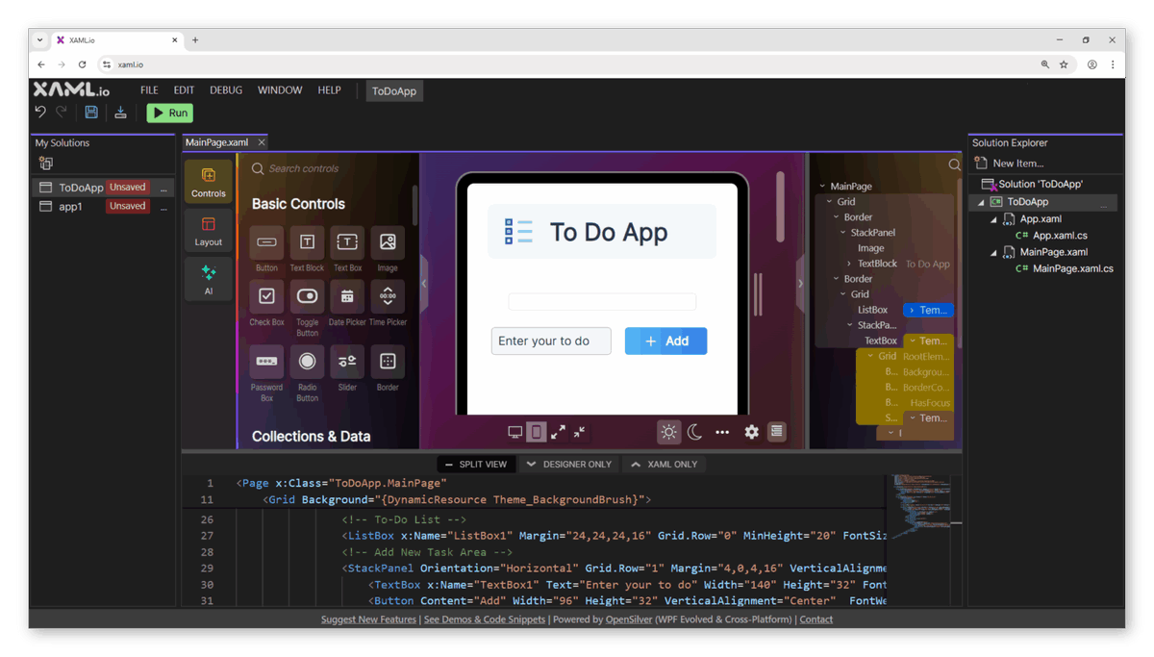Click the 'Enter your to do' text box
1154x657 pixels.
[551, 341]
